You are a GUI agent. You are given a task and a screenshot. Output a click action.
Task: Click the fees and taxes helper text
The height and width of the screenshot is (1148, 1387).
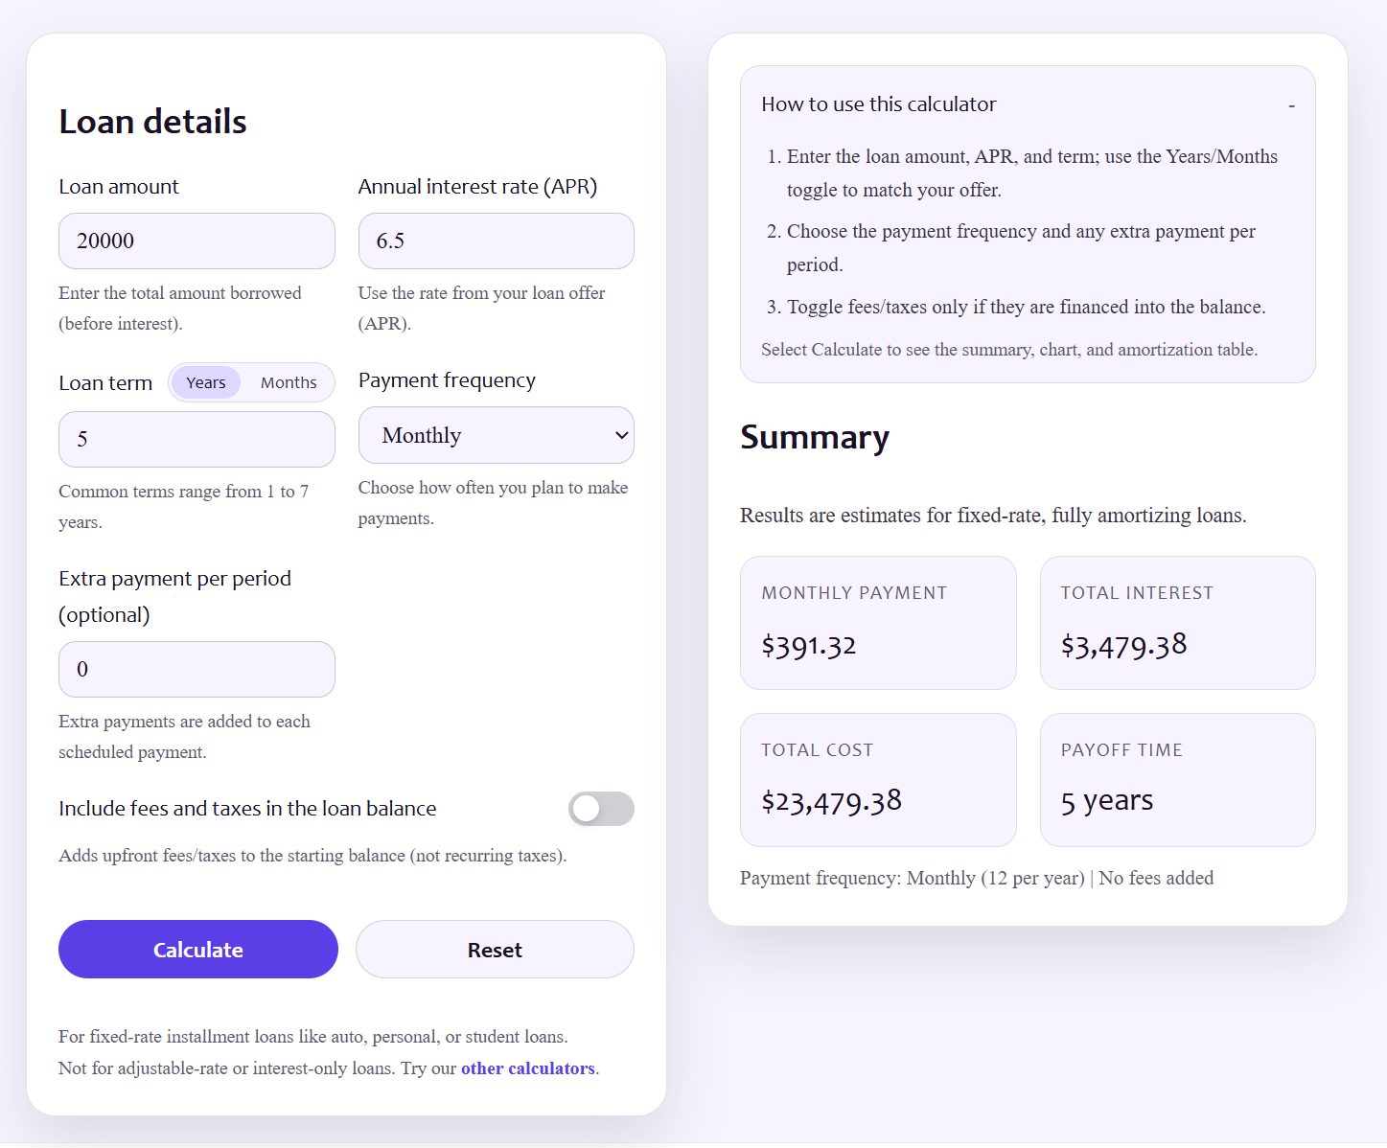click(x=312, y=855)
